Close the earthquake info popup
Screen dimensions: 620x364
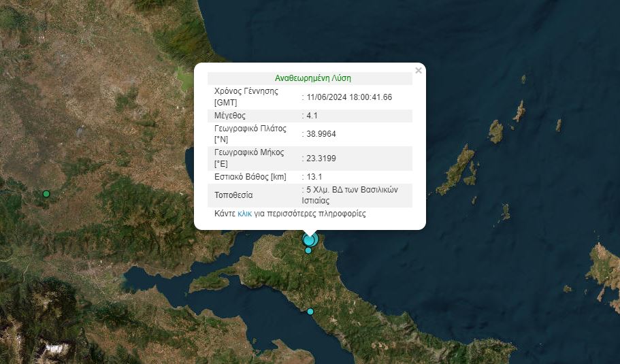(419, 70)
